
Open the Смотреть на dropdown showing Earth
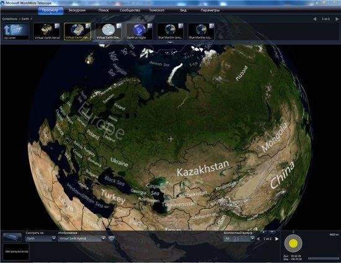[40, 239]
